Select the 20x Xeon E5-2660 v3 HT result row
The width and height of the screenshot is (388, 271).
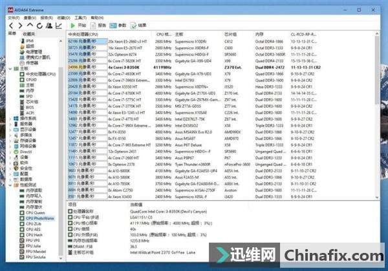click(x=194, y=41)
